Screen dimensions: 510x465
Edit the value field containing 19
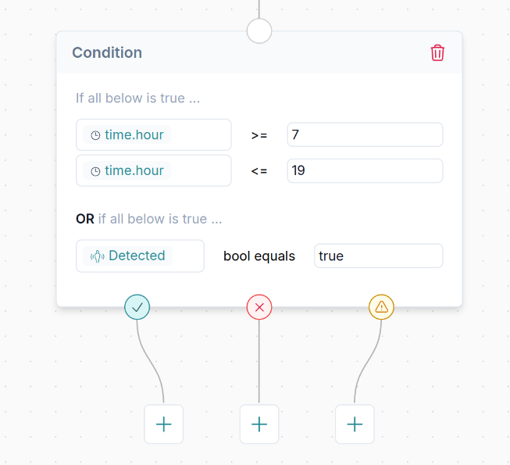tap(365, 170)
